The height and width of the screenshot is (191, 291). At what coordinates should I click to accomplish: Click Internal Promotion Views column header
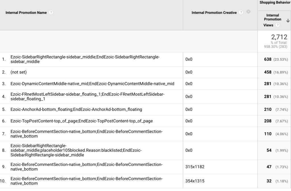(x=273, y=20)
